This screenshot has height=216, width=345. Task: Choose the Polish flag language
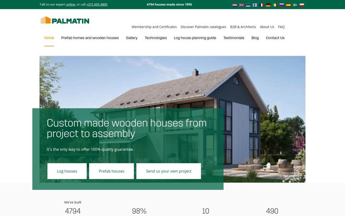302,5
